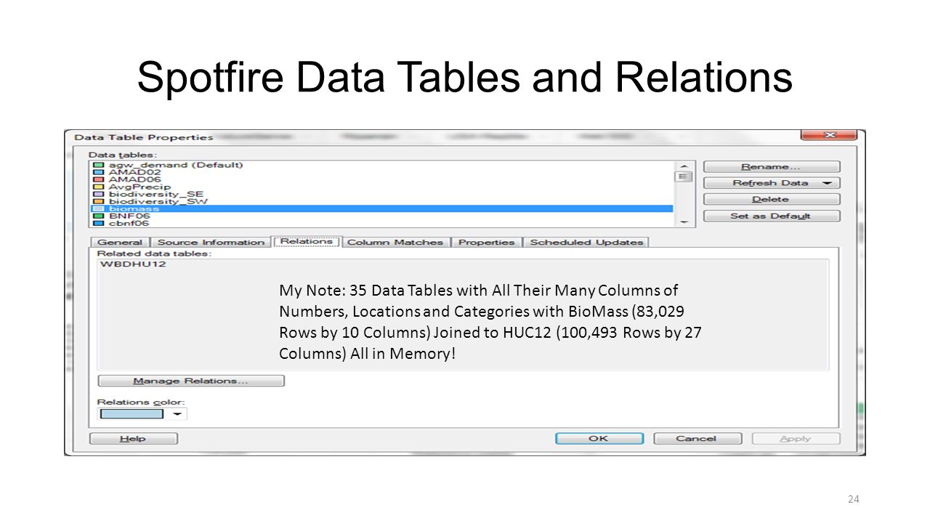Click the blue icon beside cbnf06
This screenshot has height=523, width=930.
pos(98,223)
